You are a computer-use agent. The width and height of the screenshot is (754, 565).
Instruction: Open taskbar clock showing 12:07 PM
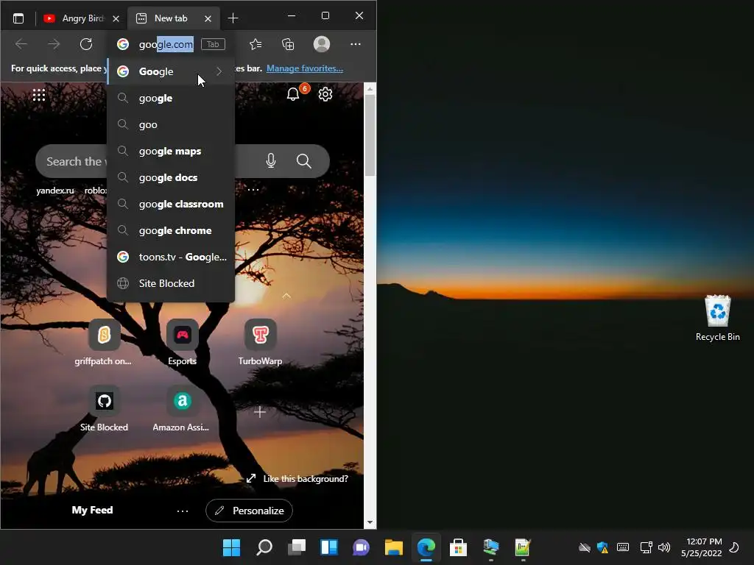[x=702, y=547]
